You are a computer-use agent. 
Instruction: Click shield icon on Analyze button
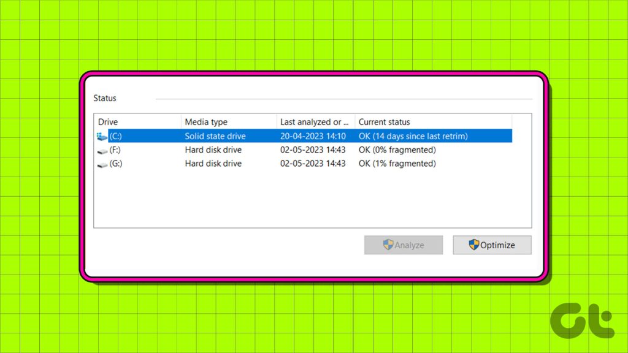click(x=388, y=245)
